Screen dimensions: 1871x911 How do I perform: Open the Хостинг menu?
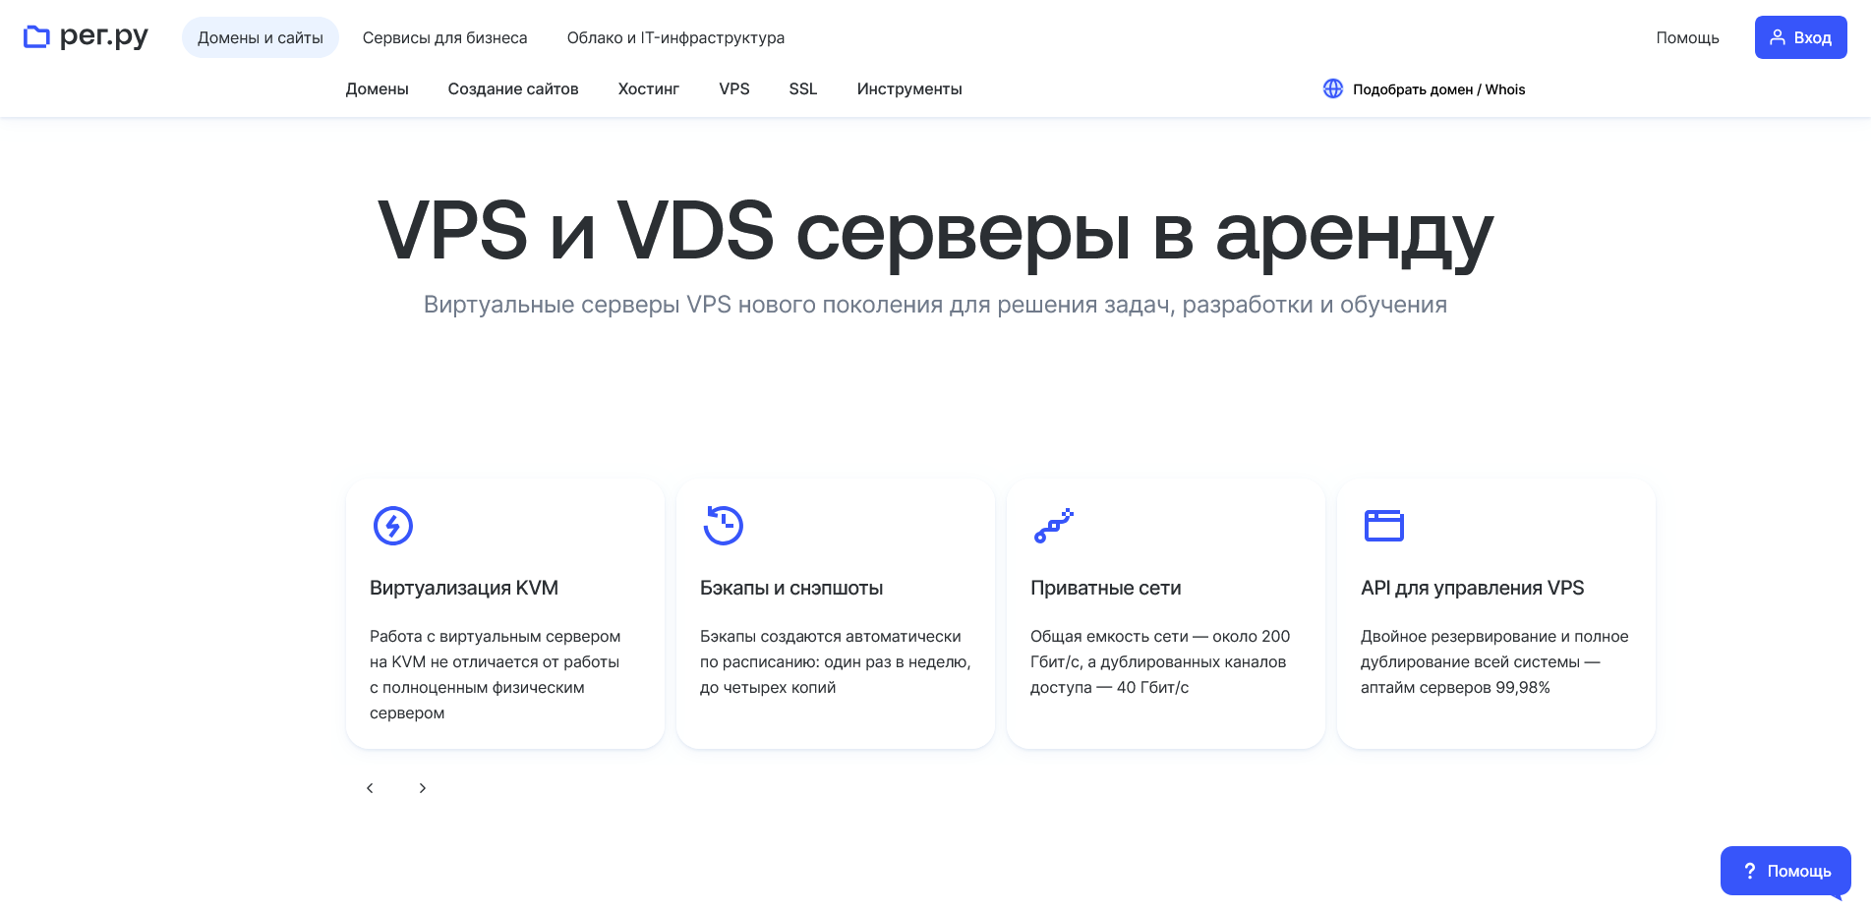(647, 88)
